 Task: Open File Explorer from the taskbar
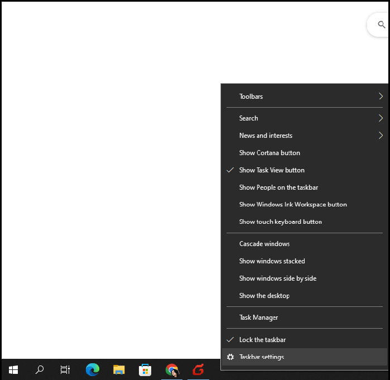[x=119, y=369]
